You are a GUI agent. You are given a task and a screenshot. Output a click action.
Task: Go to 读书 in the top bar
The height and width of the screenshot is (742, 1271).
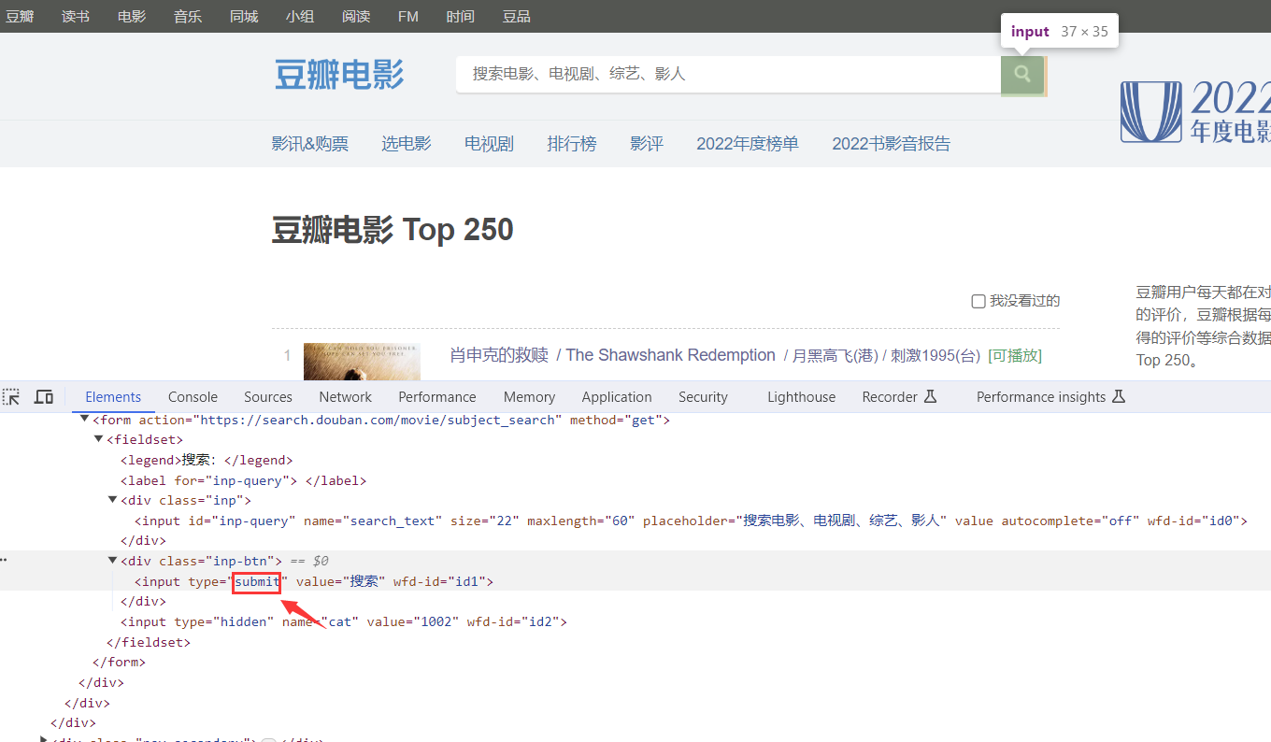[76, 17]
